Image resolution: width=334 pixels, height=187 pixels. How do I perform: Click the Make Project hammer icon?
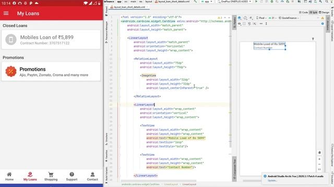pyautogui.click(x=195, y=2)
